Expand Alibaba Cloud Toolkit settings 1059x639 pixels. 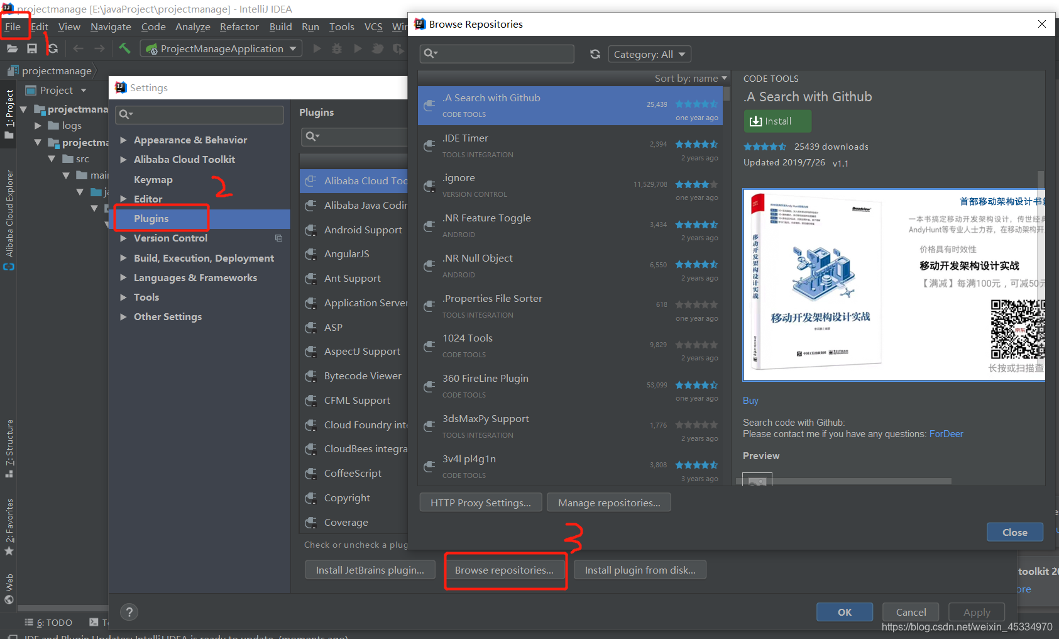(124, 159)
